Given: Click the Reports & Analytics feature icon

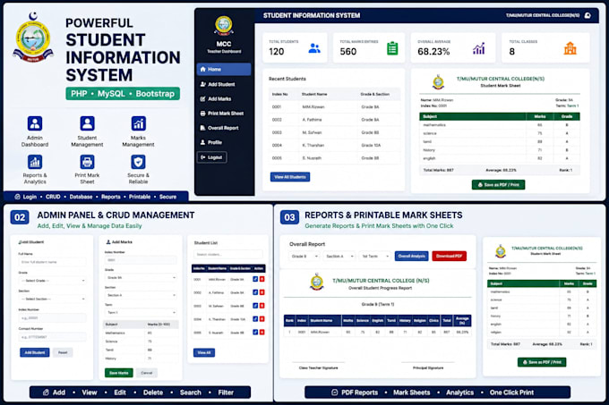Looking at the screenshot, I should click(x=35, y=162).
